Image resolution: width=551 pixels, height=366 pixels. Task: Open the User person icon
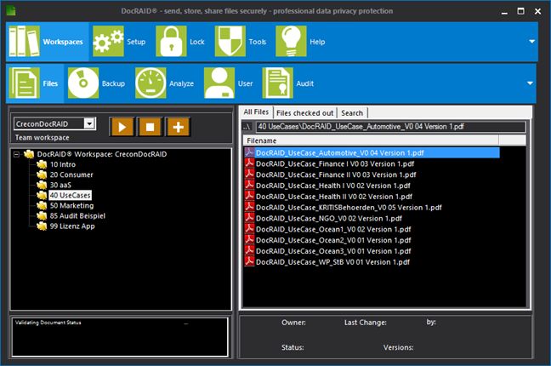tap(219, 83)
